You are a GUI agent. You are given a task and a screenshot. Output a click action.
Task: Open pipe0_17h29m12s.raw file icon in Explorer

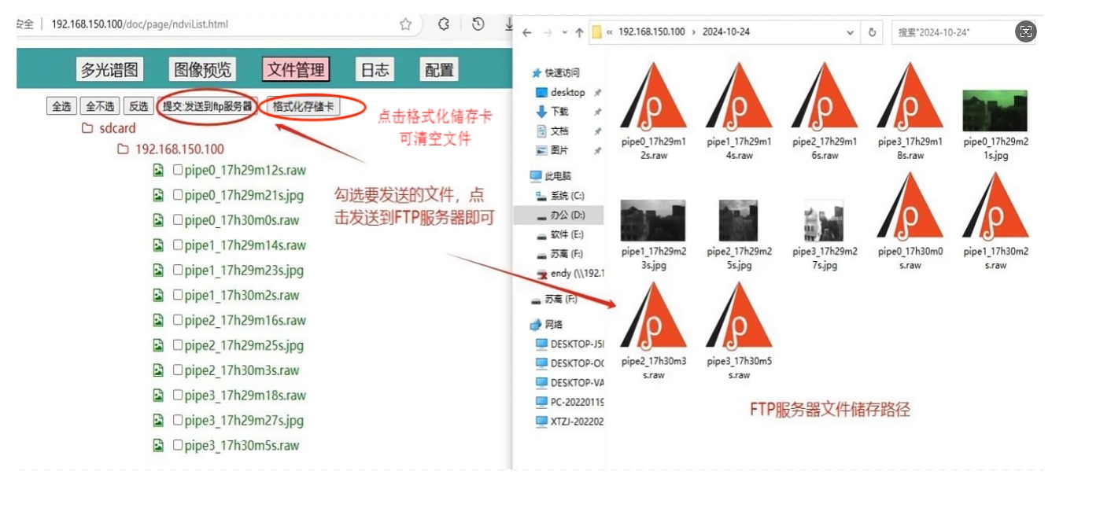click(653, 96)
